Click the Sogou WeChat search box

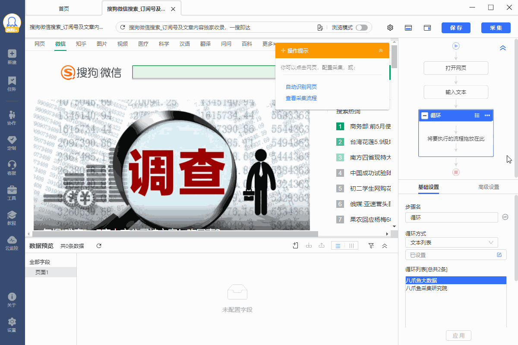pos(204,72)
